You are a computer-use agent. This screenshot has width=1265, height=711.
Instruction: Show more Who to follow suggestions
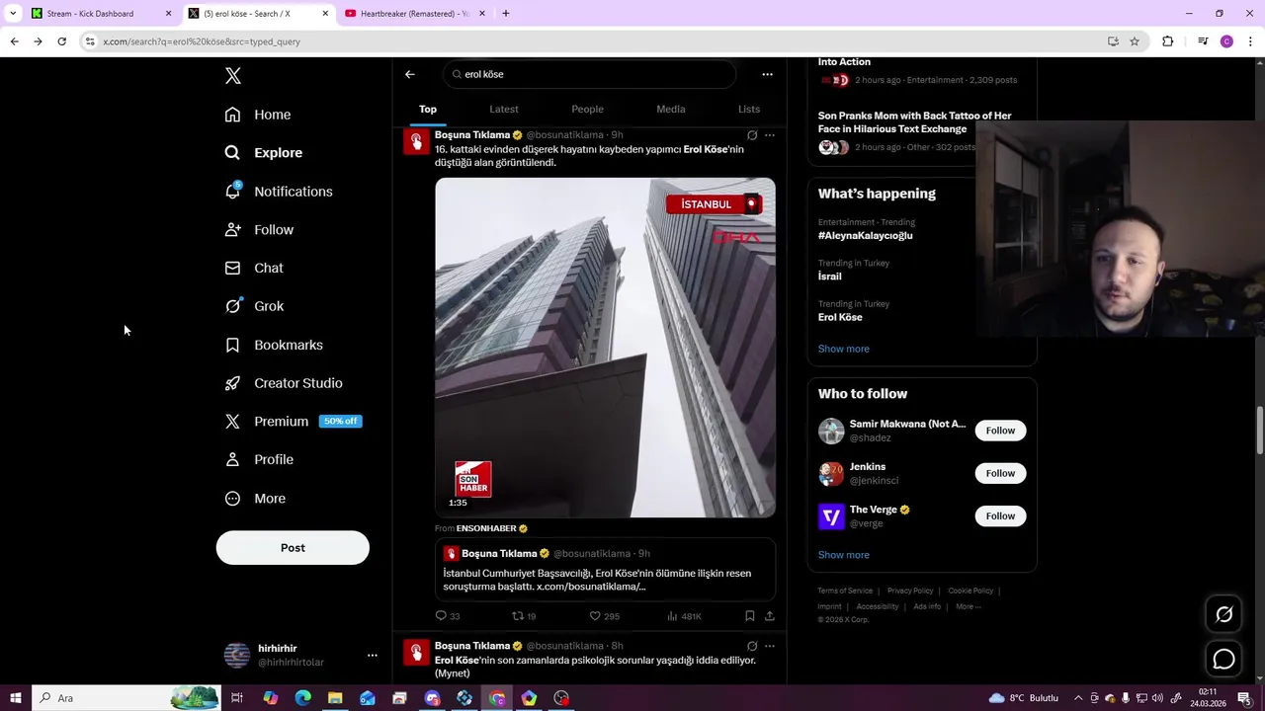(843, 555)
